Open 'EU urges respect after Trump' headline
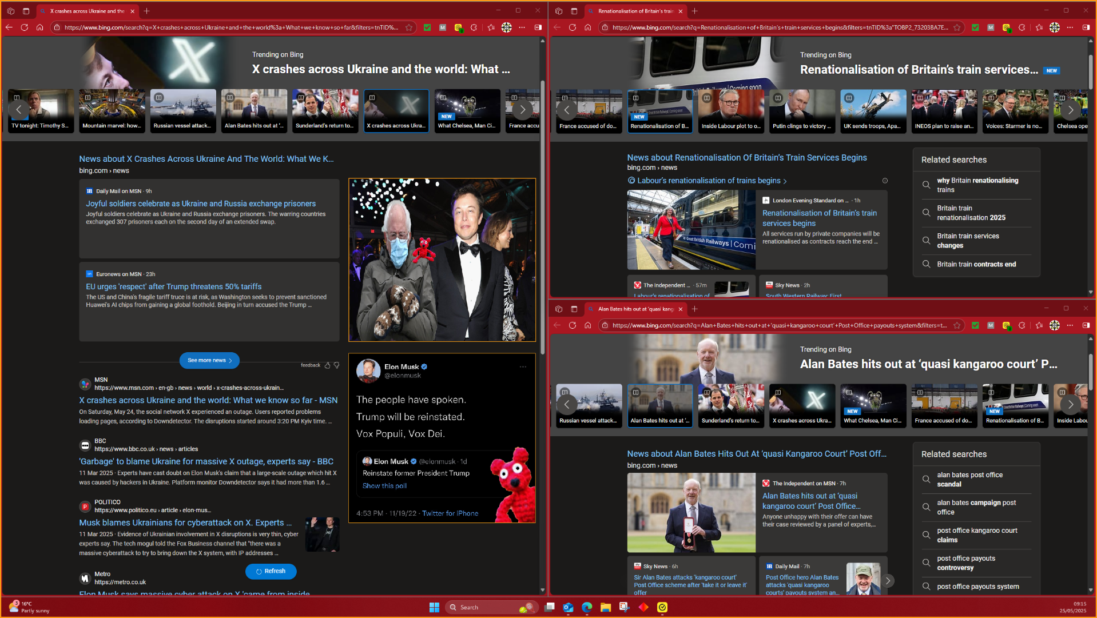Viewport: 1097px width, 618px height. tap(174, 286)
